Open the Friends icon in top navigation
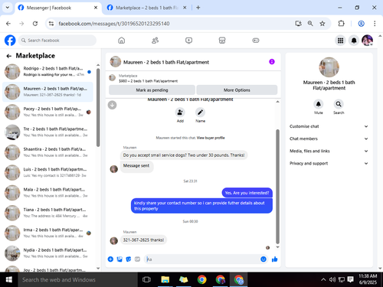383x287 pixels. pos(155,41)
